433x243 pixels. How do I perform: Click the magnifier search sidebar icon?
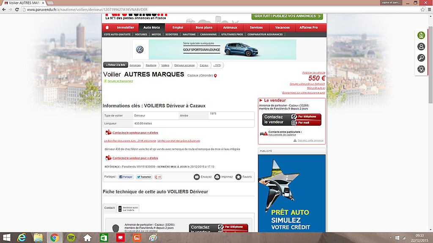tap(421, 58)
